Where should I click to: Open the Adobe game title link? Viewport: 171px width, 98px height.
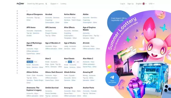point(85,14)
